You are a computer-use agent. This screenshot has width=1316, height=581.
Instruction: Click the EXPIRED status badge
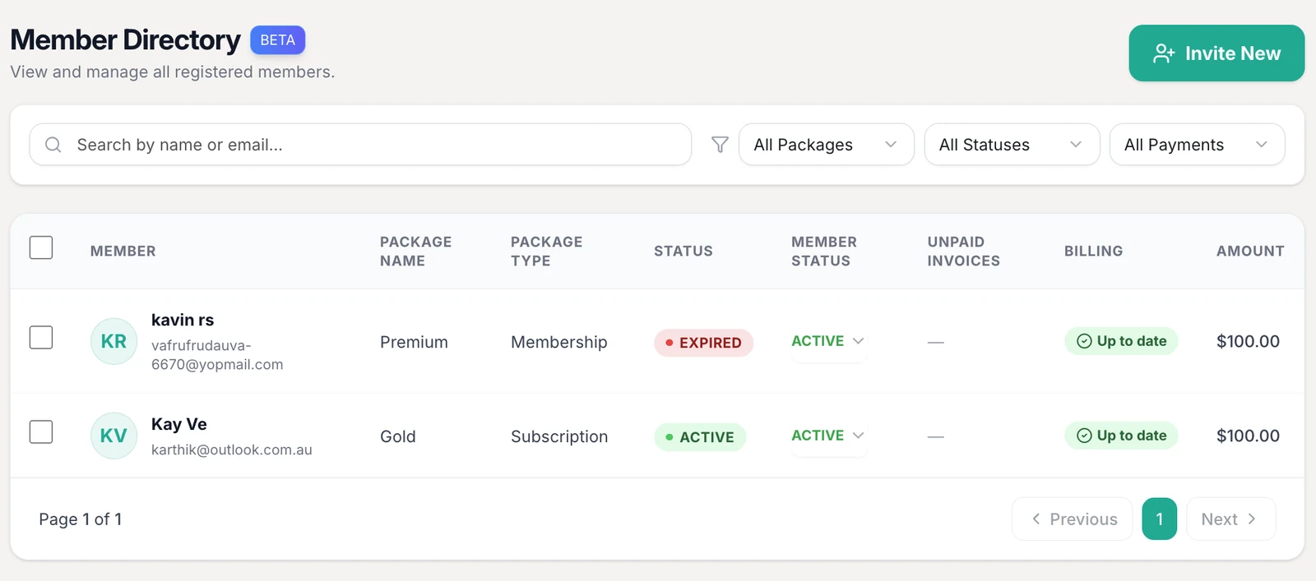(703, 343)
